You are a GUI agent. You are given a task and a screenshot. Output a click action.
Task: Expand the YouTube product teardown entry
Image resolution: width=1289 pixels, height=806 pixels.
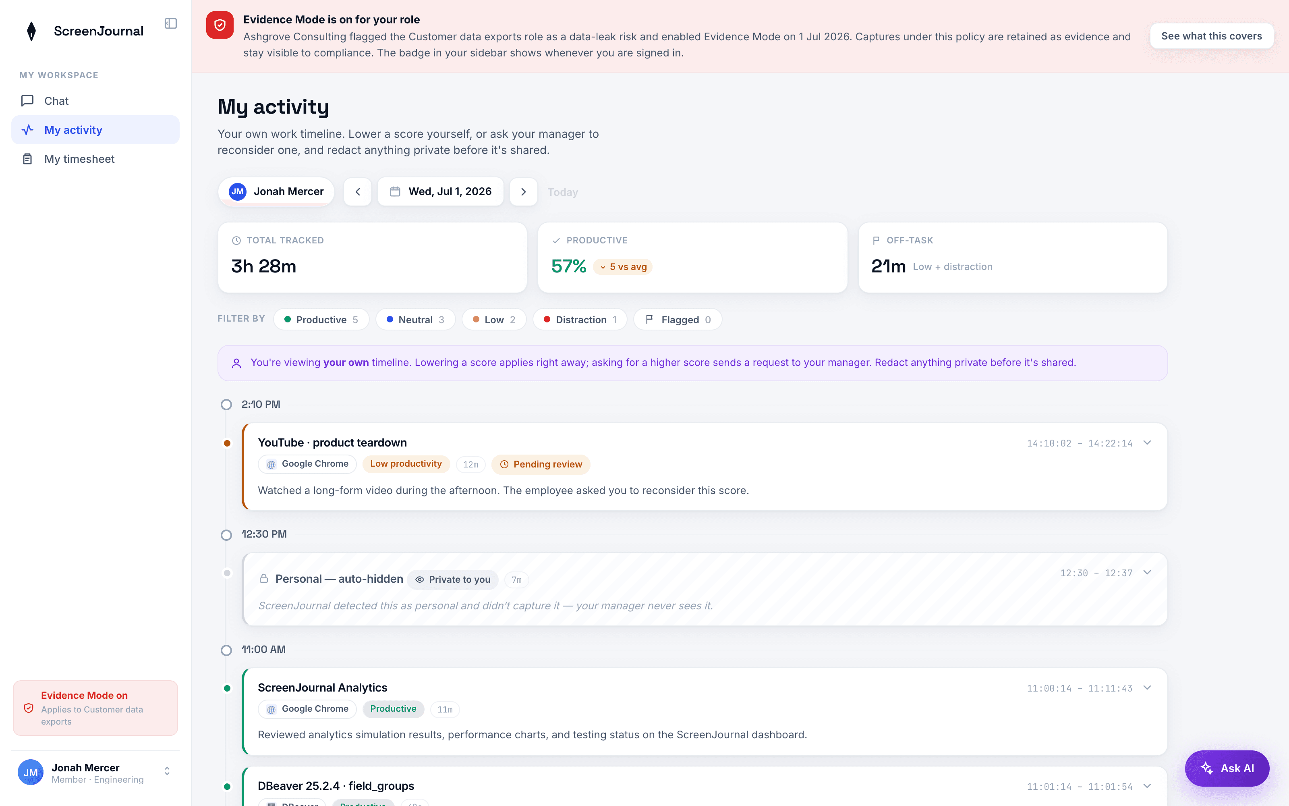point(1147,442)
